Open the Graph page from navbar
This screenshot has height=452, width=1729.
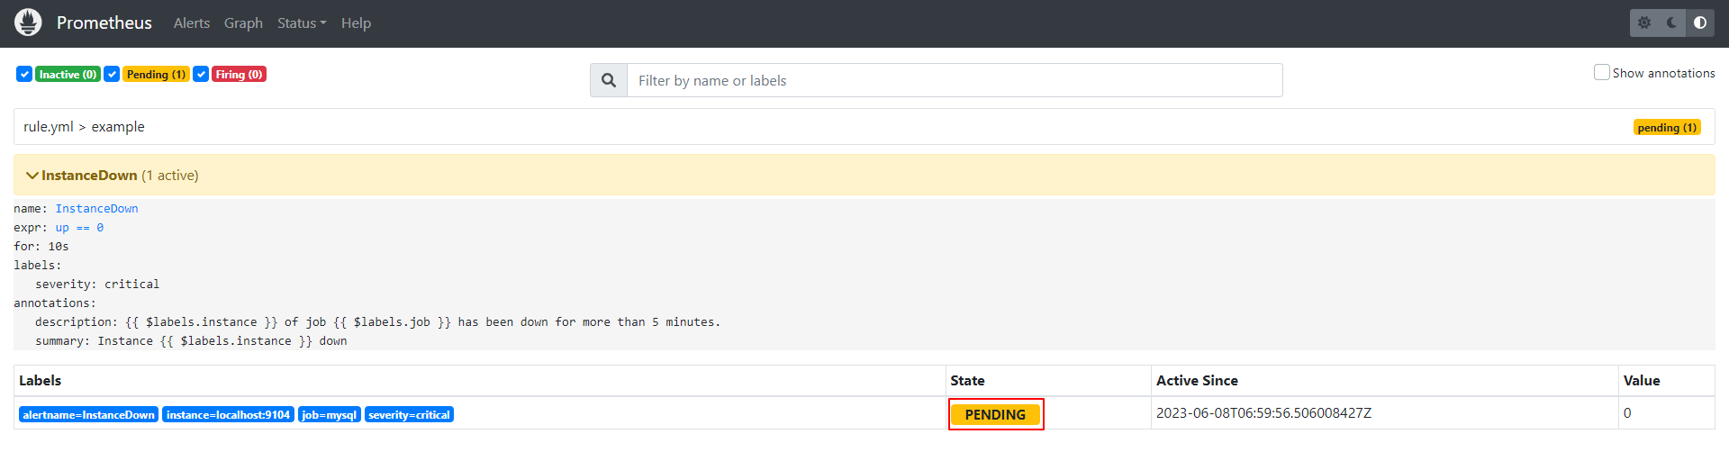point(243,23)
